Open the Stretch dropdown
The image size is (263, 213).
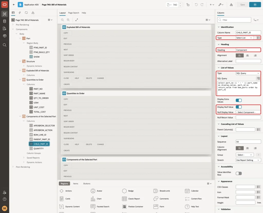pyautogui.click(x=248, y=160)
